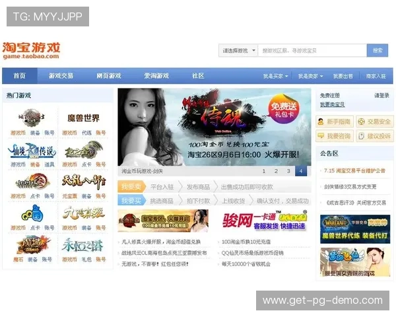
Task: Select the highlighted banner slide 4
Action: coord(301,171)
